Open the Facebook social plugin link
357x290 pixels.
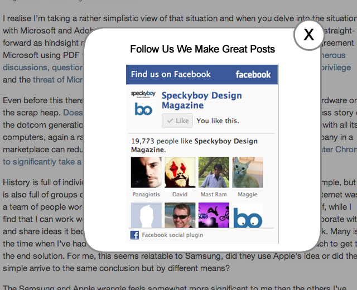(x=172, y=235)
